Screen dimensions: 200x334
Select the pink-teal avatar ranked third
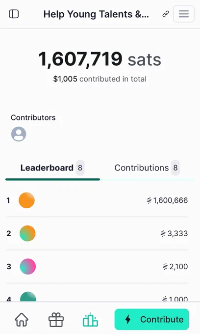(x=28, y=266)
